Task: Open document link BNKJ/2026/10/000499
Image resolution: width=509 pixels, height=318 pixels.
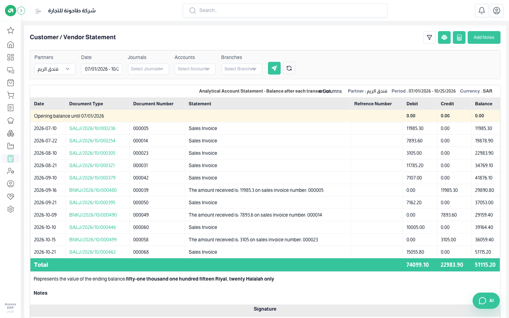Action: pyautogui.click(x=93, y=240)
